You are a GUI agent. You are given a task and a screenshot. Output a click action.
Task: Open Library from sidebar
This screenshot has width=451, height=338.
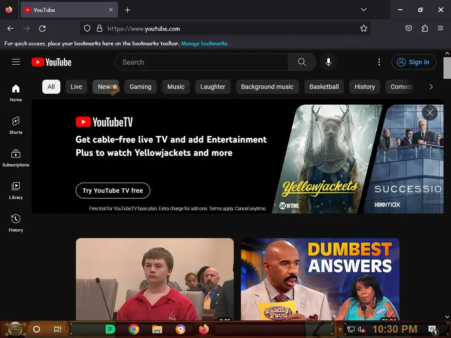[x=16, y=191]
